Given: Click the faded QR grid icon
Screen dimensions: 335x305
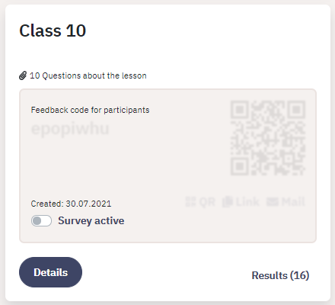Looking at the screenshot, I should click(x=190, y=202).
